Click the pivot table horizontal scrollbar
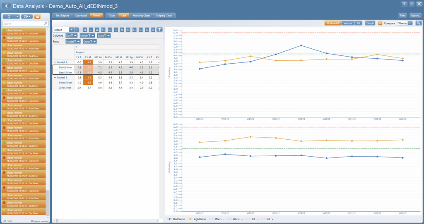Image resolution: width=424 pixels, height=224 pixels. tap(106, 221)
